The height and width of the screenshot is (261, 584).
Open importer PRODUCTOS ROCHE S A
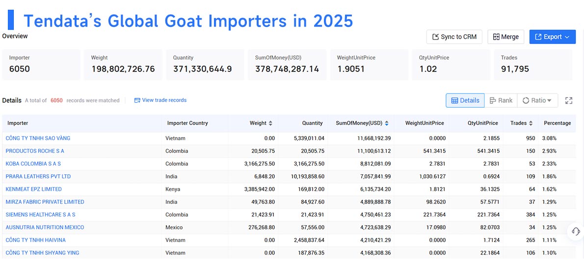[35, 151]
